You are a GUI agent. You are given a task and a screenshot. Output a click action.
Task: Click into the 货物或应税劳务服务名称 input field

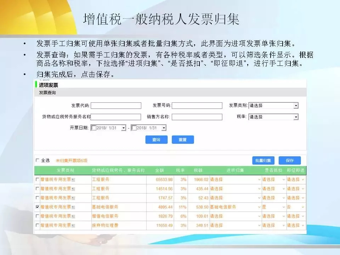(116, 117)
